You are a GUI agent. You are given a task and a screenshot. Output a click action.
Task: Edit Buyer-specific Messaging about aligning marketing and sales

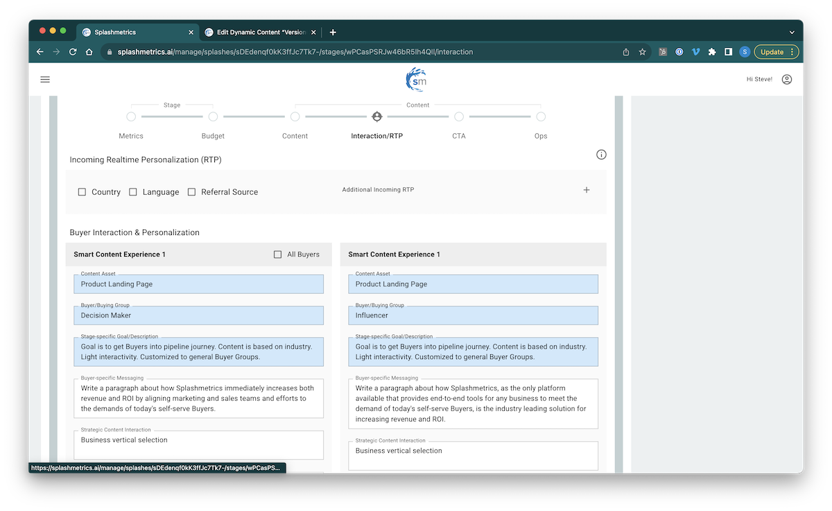coord(199,399)
